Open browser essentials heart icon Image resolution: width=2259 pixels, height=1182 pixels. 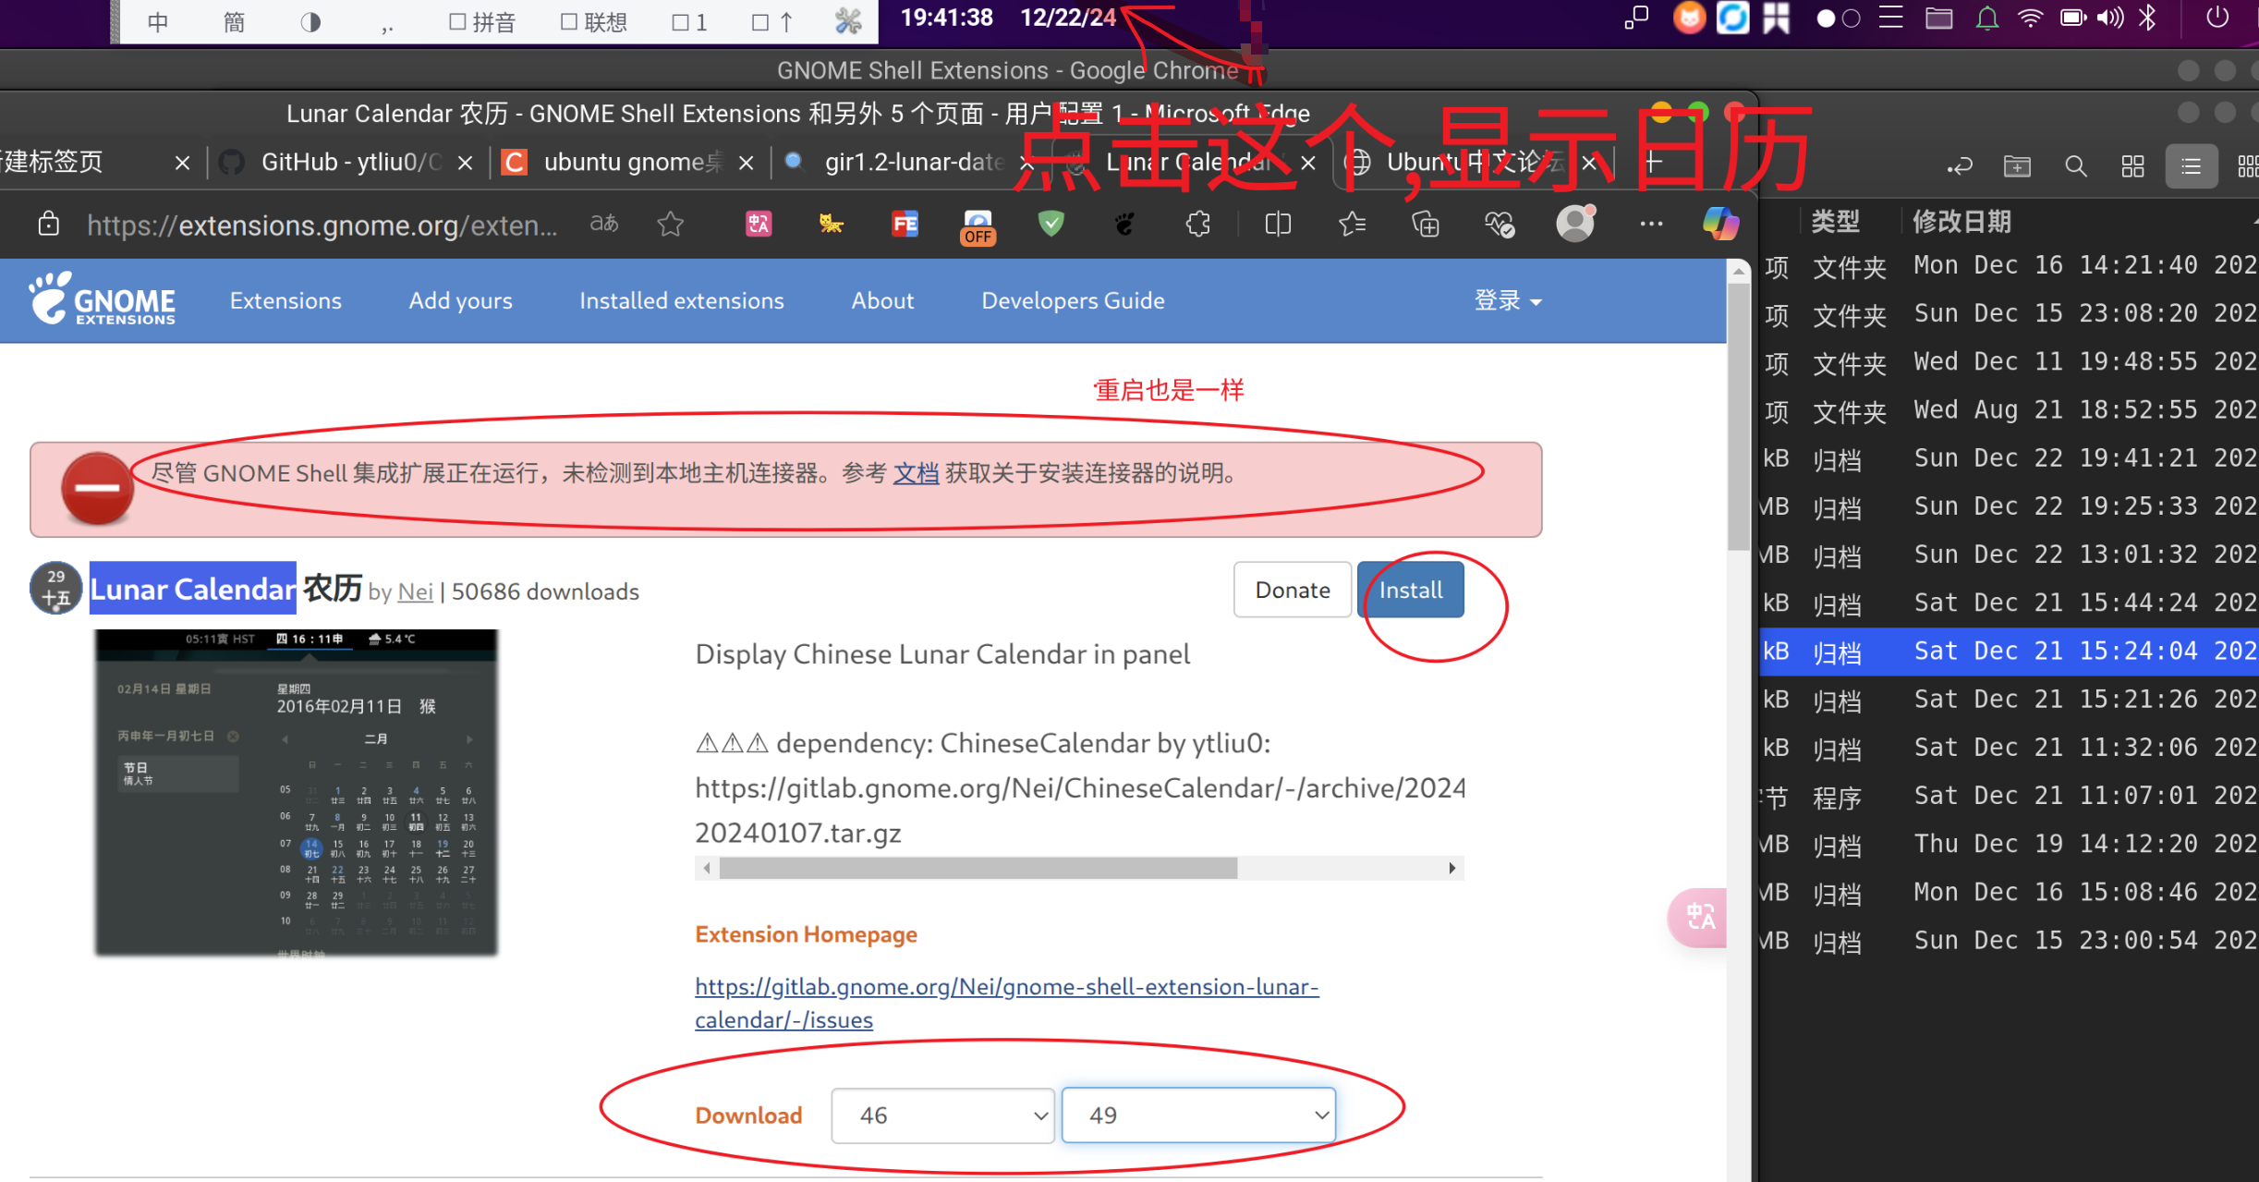click(x=1500, y=224)
